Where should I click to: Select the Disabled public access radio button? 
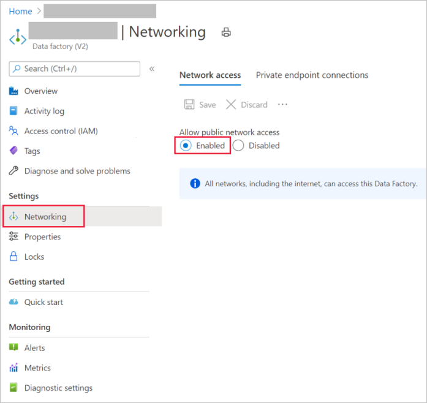pyautogui.click(x=238, y=145)
